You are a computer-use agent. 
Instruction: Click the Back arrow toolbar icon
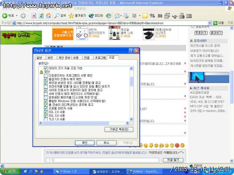pyautogui.click(x=5, y=15)
